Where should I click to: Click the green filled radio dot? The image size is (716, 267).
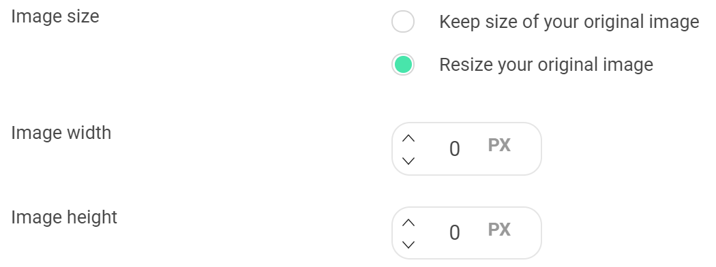coord(403,64)
